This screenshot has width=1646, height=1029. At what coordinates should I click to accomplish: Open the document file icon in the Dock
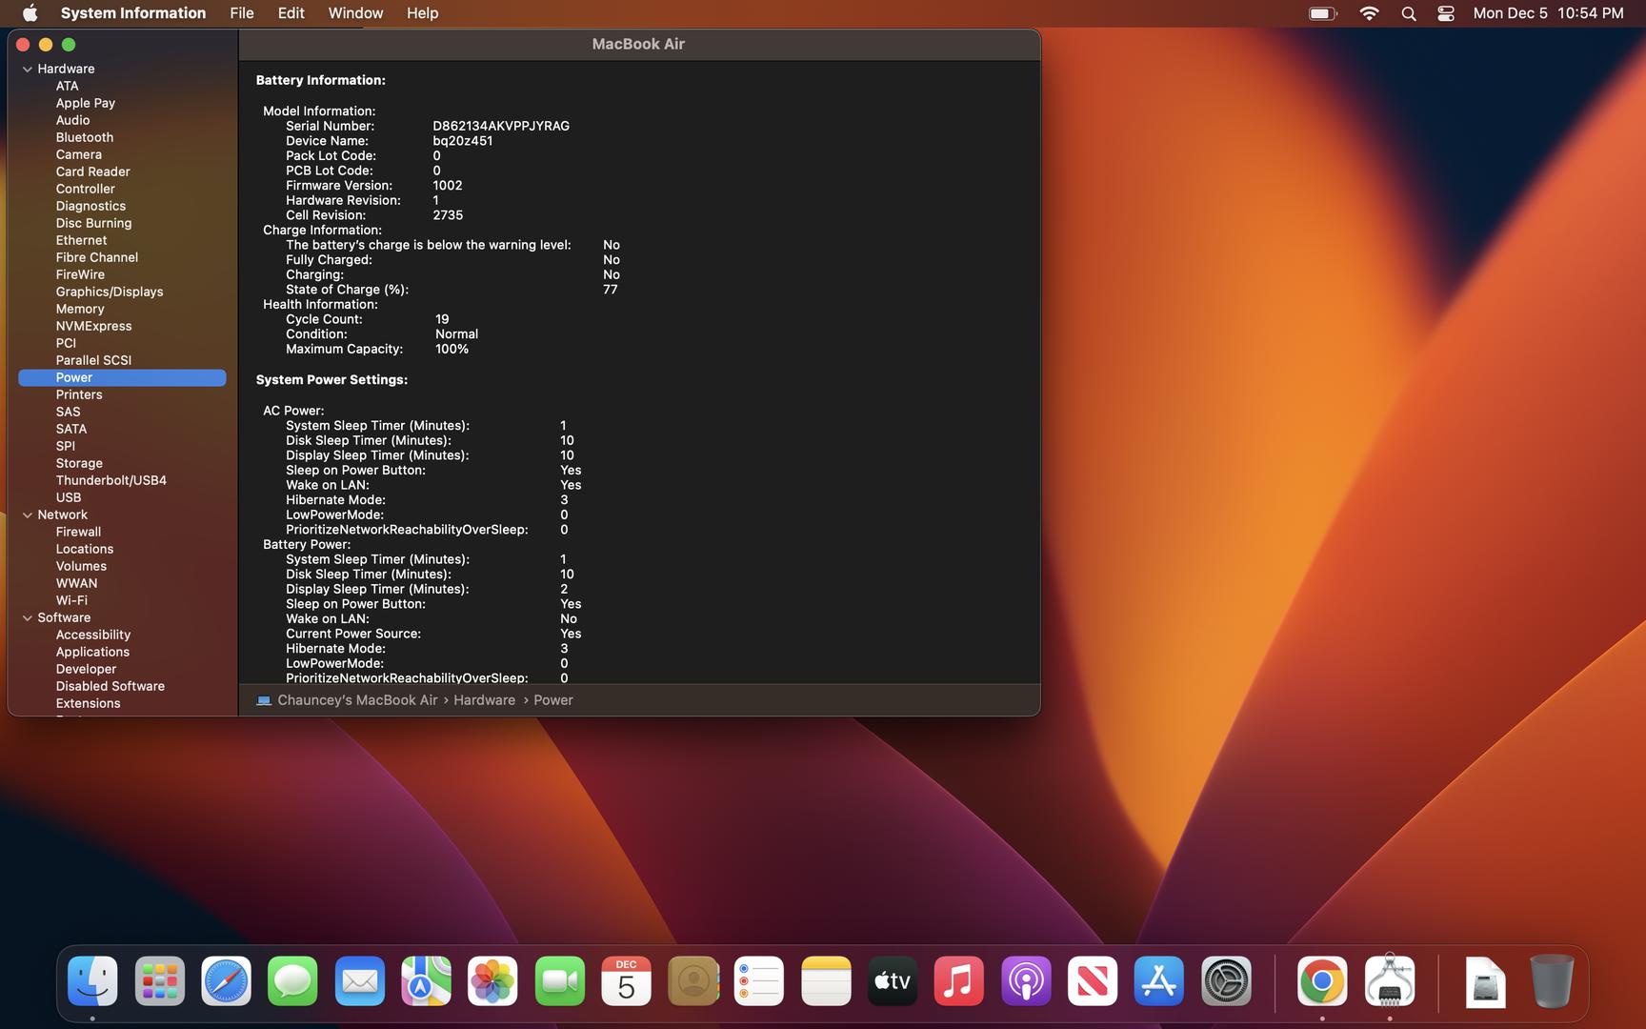click(x=1485, y=981)
